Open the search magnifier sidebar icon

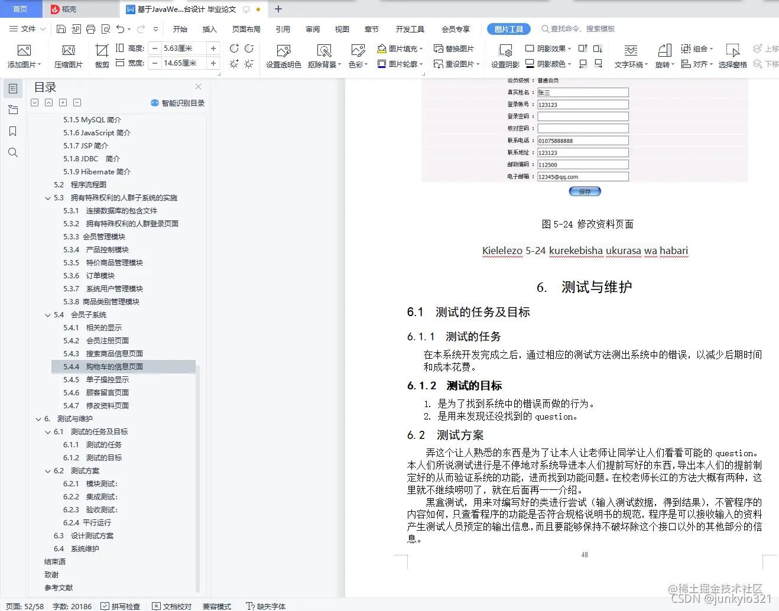[x=13, y=152]
